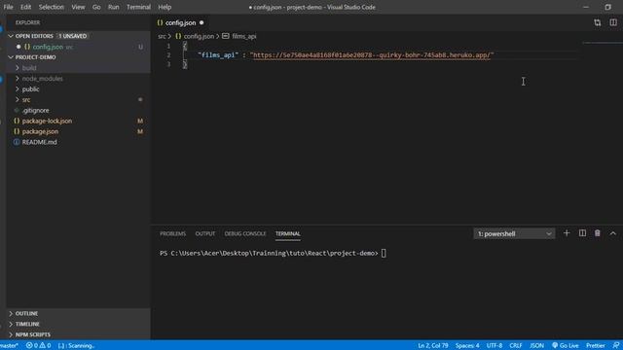The height and width of the screenshot is (350, 623).
Task: Click JSON icon beside package.json
Action: [x=17, y=131]
